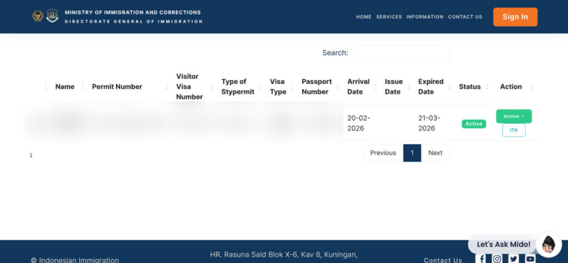Click the ministry emblem logo in header
Screen dimensions: 568x263
tap(37, 16)
